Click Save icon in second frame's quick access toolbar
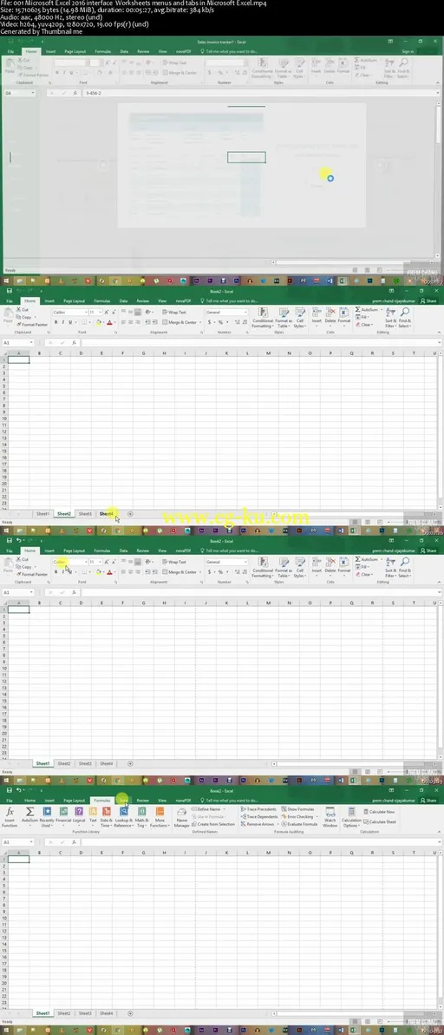Screen dimensions: 444x1035 point(9,290)
